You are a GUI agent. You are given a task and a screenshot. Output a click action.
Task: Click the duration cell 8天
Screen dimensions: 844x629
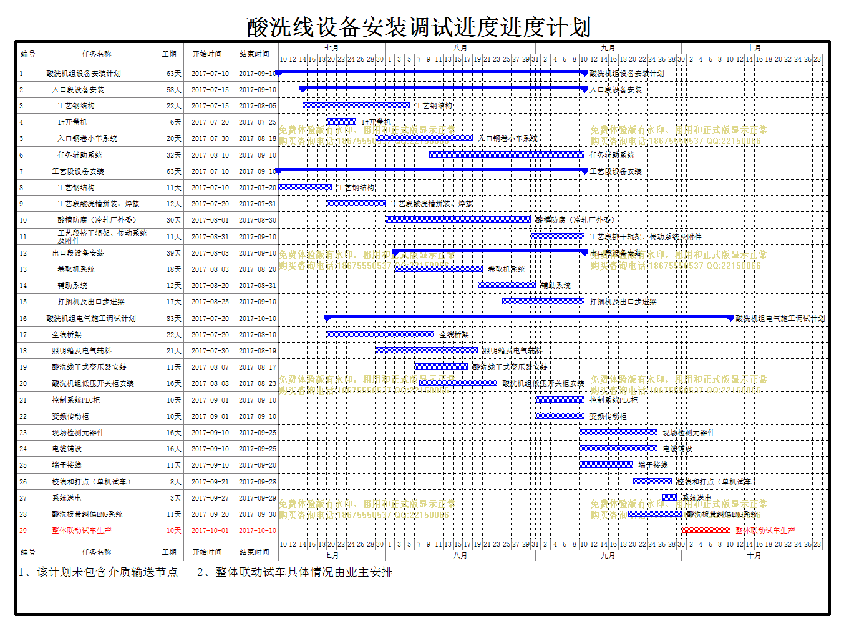[176, 482]
